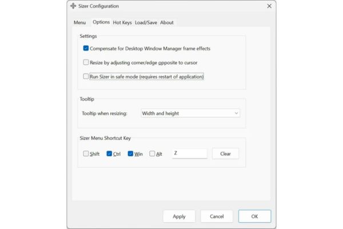Close the Sizer Configuration dialog
The height and width of the screenshot is (229, 343).
click(269, 6)
